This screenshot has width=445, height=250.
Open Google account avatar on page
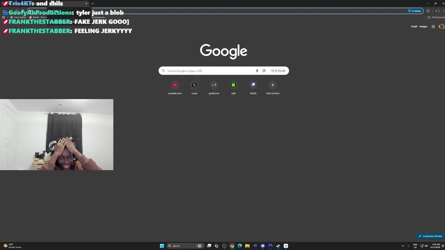click(442, 26)
